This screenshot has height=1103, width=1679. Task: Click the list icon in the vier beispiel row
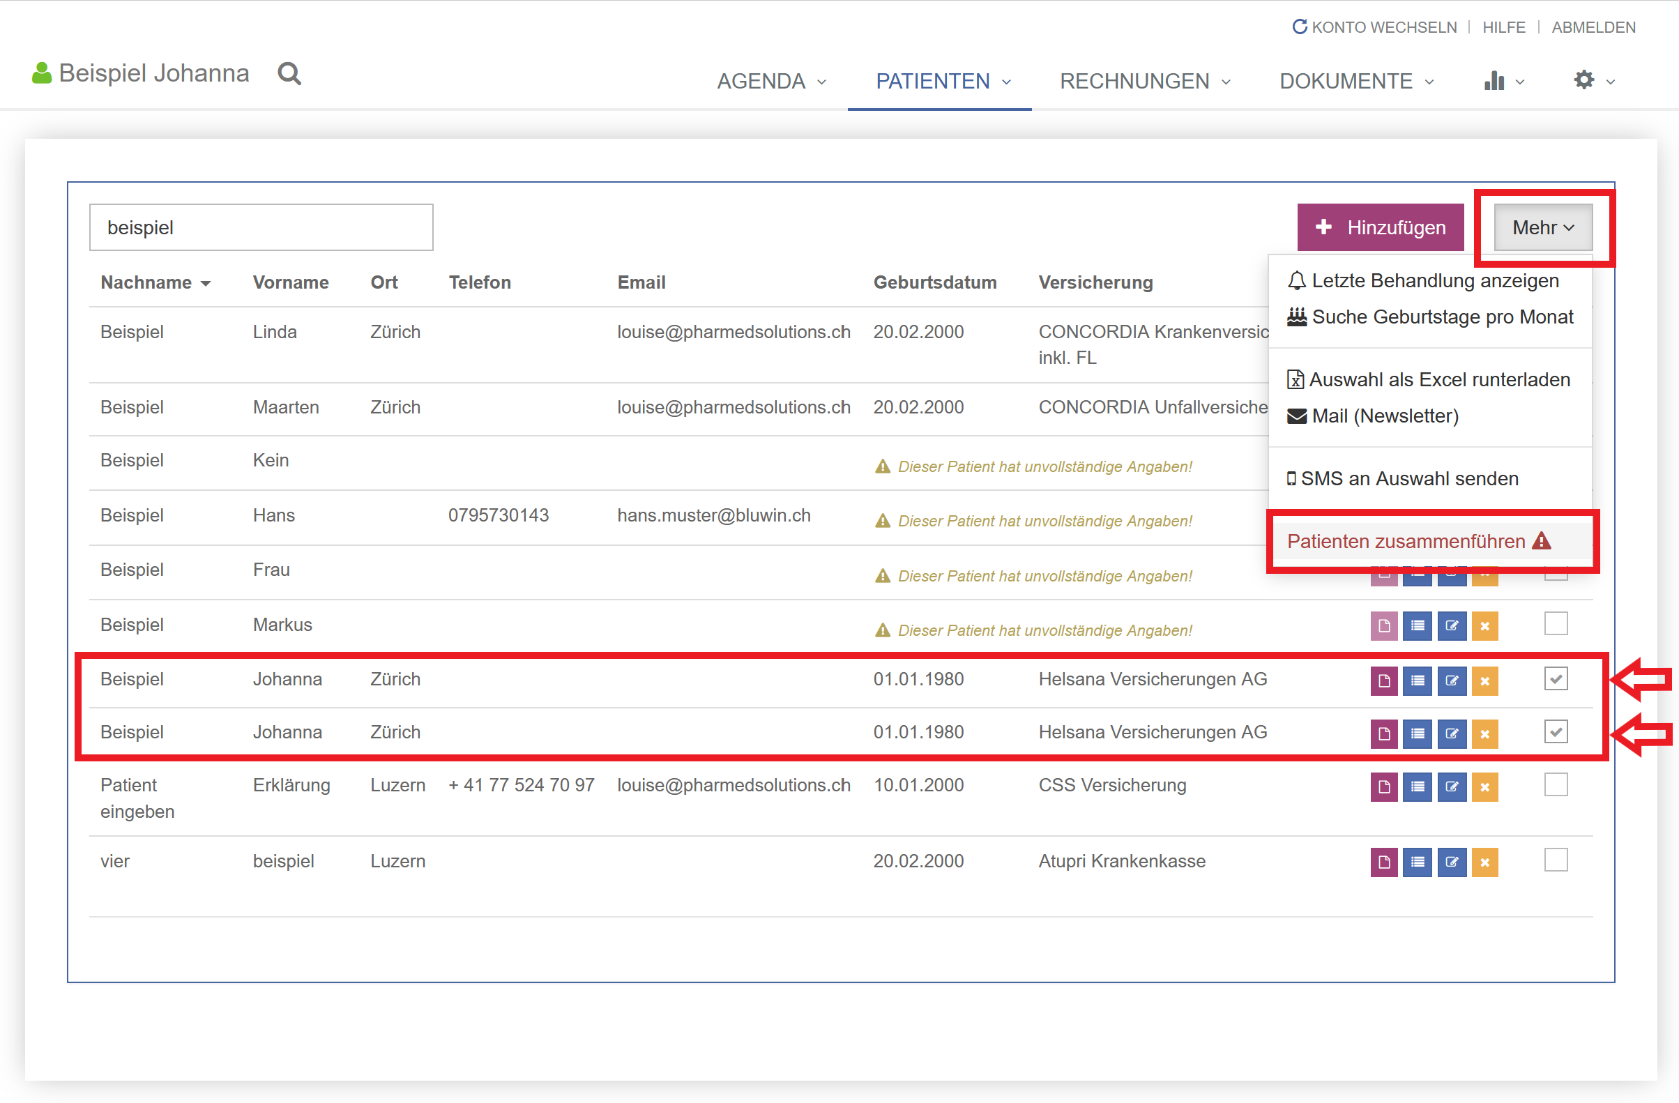click(1417, 861)
